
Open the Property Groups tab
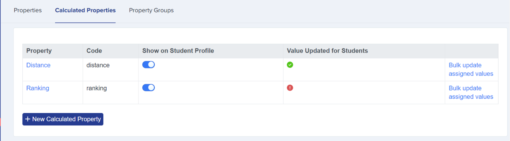pyautogui.click(x=151, y=10)
